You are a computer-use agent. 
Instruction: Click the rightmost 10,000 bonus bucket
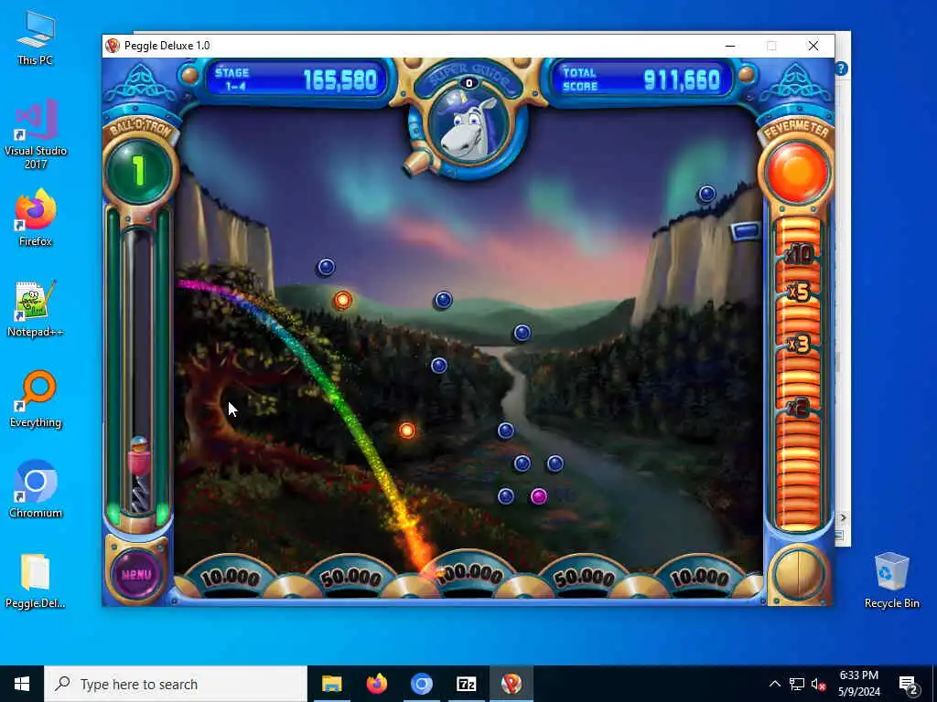click(699, 578)
